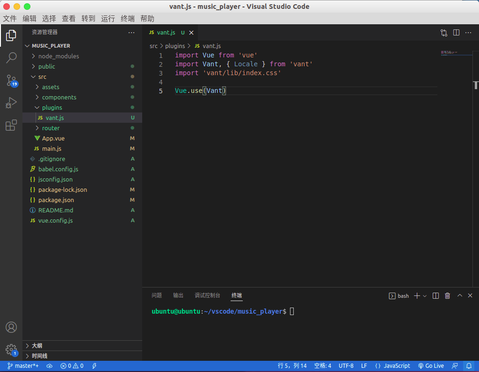The image size is (479, 372).
Task: Click the plugins breadcrumb segment
Action: (175, 46)
